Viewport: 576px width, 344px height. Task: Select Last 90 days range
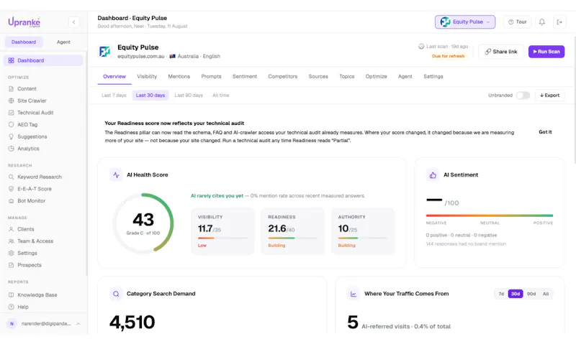coord(189,96)
